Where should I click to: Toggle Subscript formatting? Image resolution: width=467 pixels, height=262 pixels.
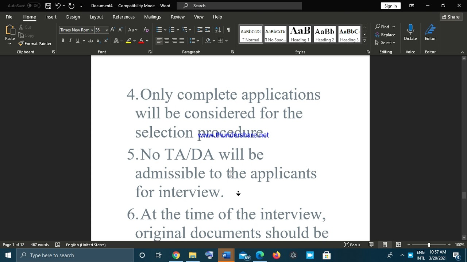(x=99, y=41)
